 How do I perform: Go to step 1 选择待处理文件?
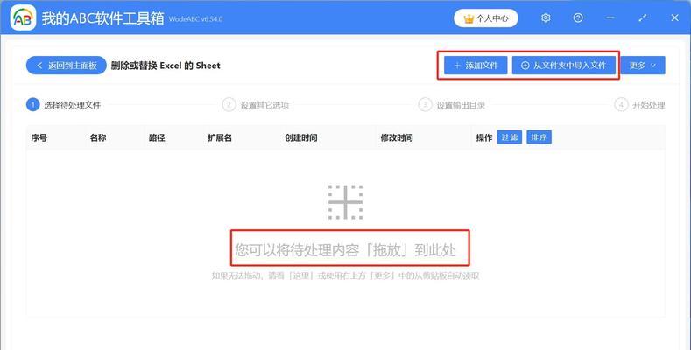pyautogui.click(x=64, y=105)
